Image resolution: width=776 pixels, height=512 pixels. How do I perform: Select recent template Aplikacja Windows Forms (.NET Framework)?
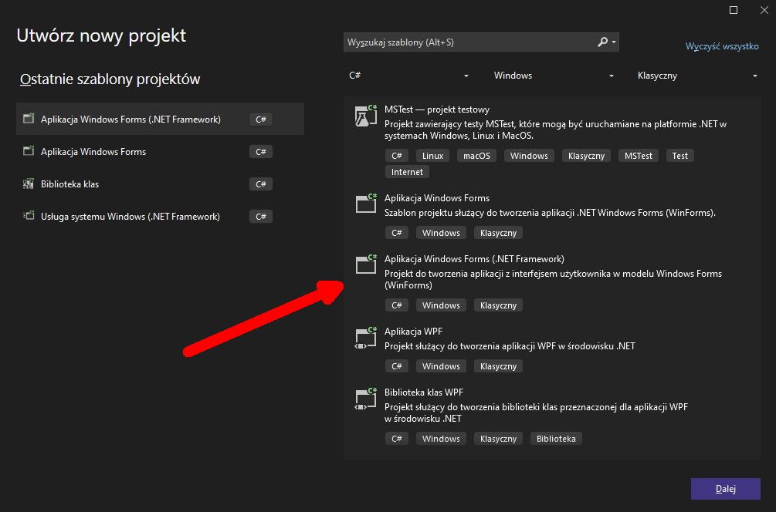160,119
